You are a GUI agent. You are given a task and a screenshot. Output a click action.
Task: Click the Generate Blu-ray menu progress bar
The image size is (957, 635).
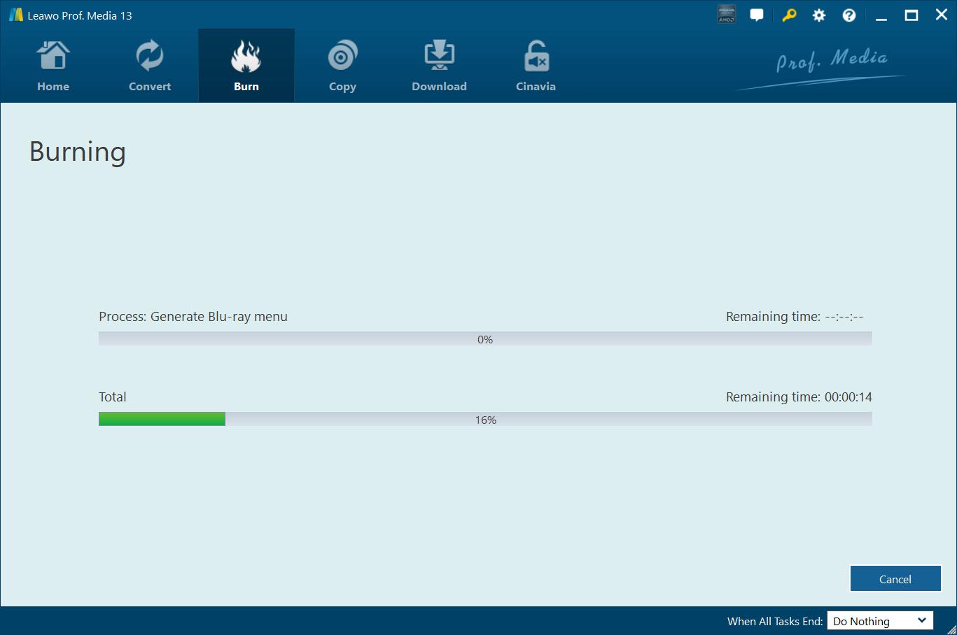(485, 339)
